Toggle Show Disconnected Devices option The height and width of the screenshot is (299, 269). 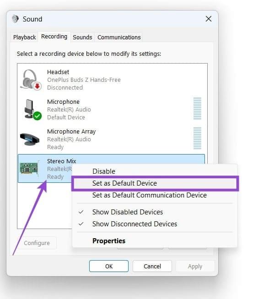click(134, 224)
